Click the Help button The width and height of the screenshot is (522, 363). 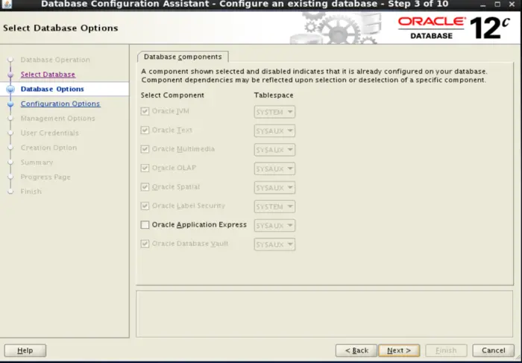(25, 350)
